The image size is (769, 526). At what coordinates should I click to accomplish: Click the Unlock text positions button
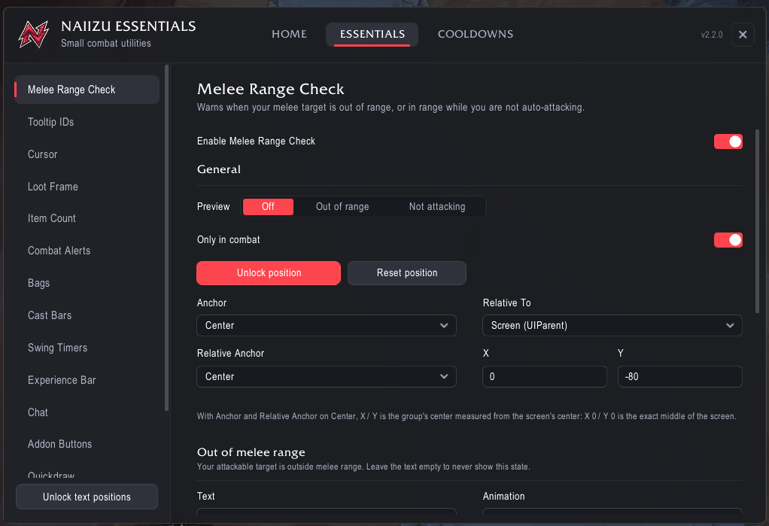point(87,497)
